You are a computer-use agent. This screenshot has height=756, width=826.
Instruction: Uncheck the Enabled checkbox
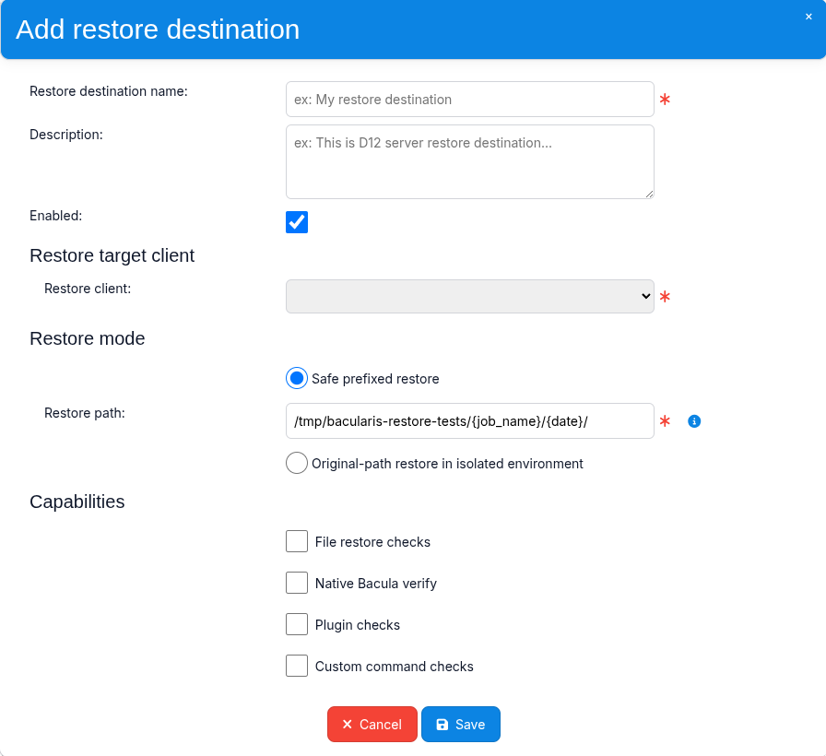click(297, 222)
